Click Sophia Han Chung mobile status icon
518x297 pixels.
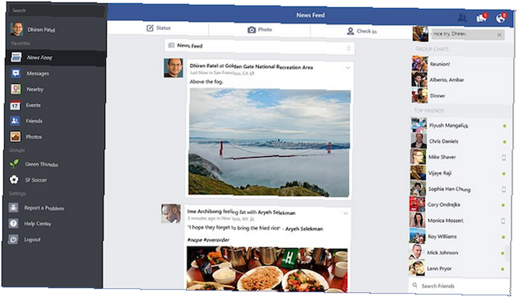pyautogui.click(x=504, y=189)
